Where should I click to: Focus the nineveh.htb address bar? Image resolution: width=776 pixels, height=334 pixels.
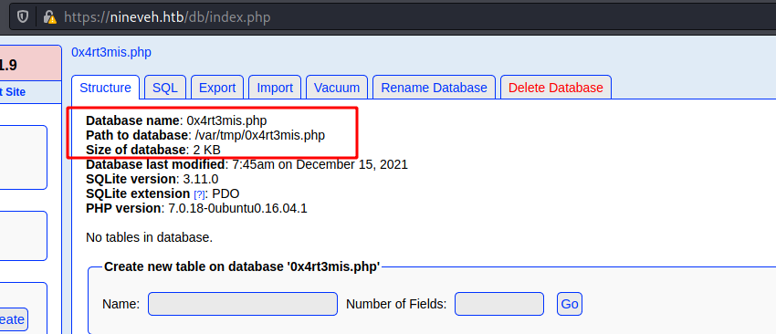[x=396, y=17]
